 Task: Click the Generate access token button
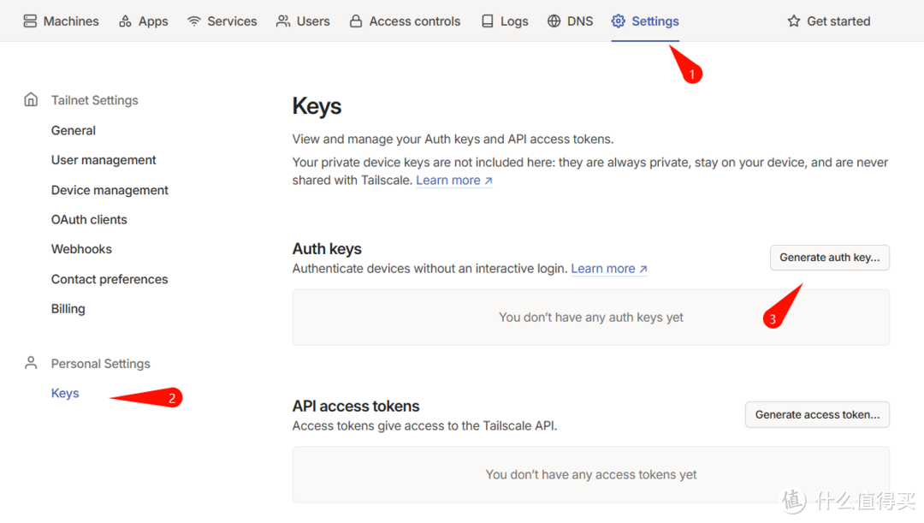pyautogui.click(x=817, y=414)
